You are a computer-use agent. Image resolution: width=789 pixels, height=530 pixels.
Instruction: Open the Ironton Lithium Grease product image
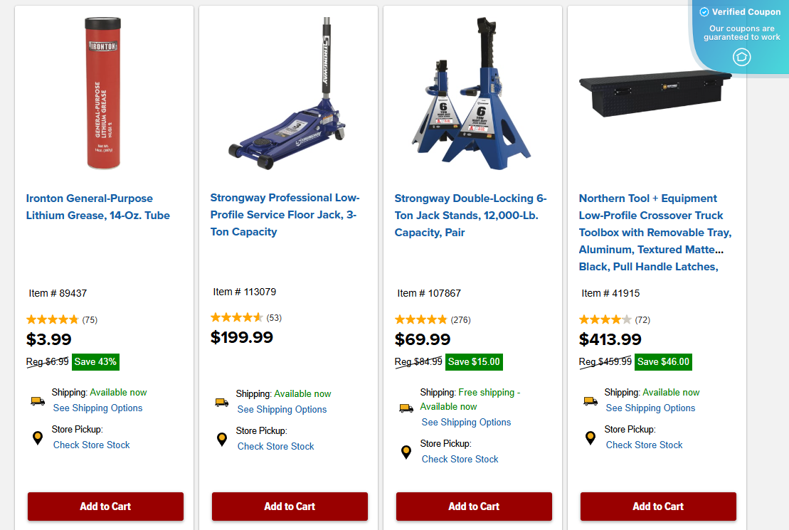(x=104, y=94)
